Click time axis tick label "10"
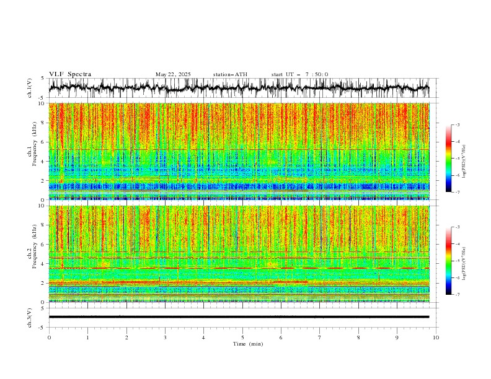 [436, 338]
